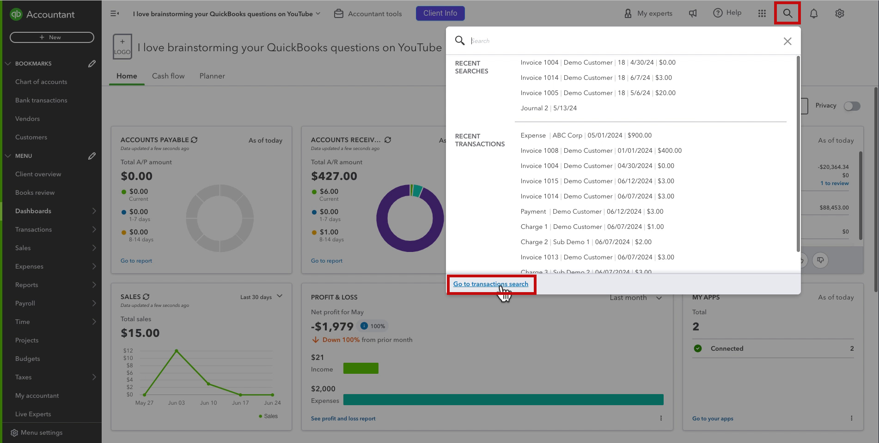The image size is (879, 443).
Task: Click Go to your apps link
Action: pos(713,419)
